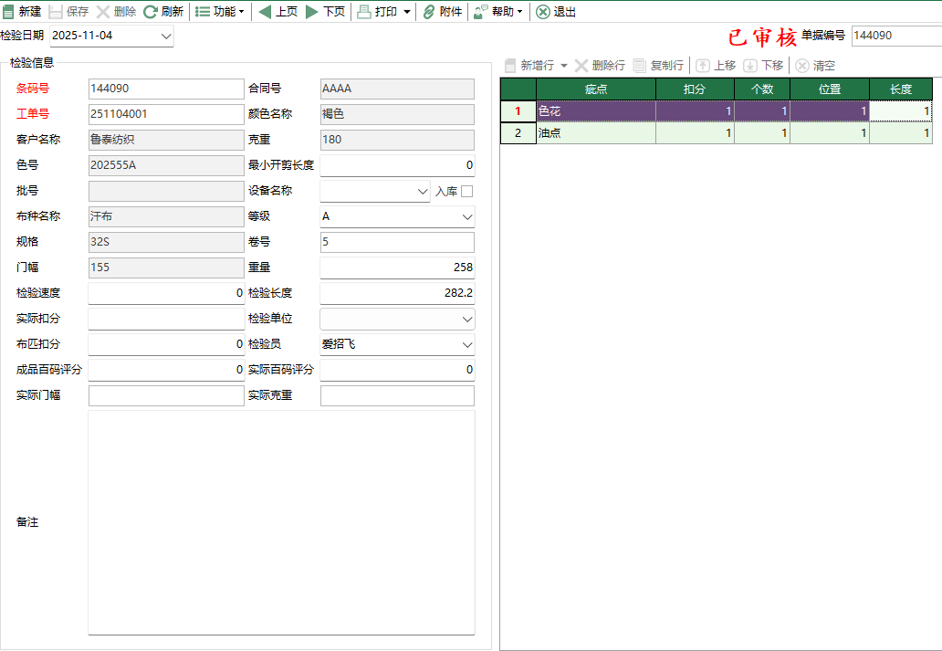Enable the 入库 checkbox
The image size is (942, 651).
468,191
